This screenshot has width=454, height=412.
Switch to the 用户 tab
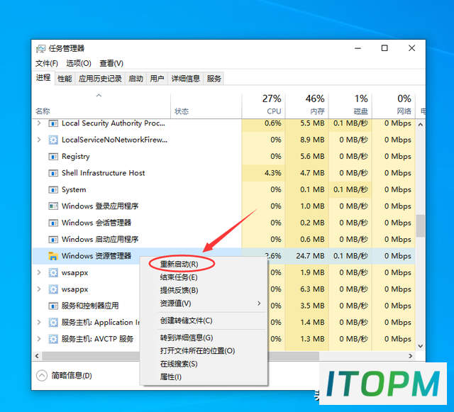coord(157,79)
